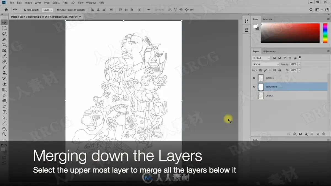Toggle the layer filter on/off switch
Viewport: 331px width, 186px height.
pos(300,58)
